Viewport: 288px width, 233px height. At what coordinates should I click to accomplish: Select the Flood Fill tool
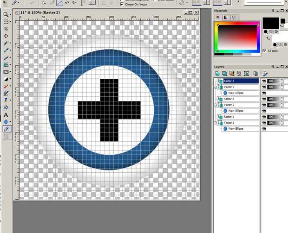(x=6, y=107)
